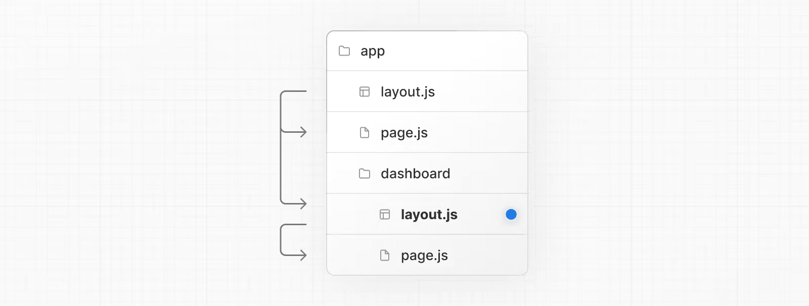The height and width of the screenshot is (306, 809).
Task: Click the arrowhead pointing toward bold layout.js row
Action: 303,203
